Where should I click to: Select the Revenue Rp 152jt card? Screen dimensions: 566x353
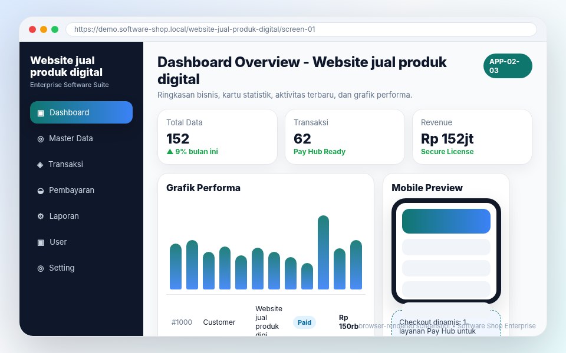(472, 137)
